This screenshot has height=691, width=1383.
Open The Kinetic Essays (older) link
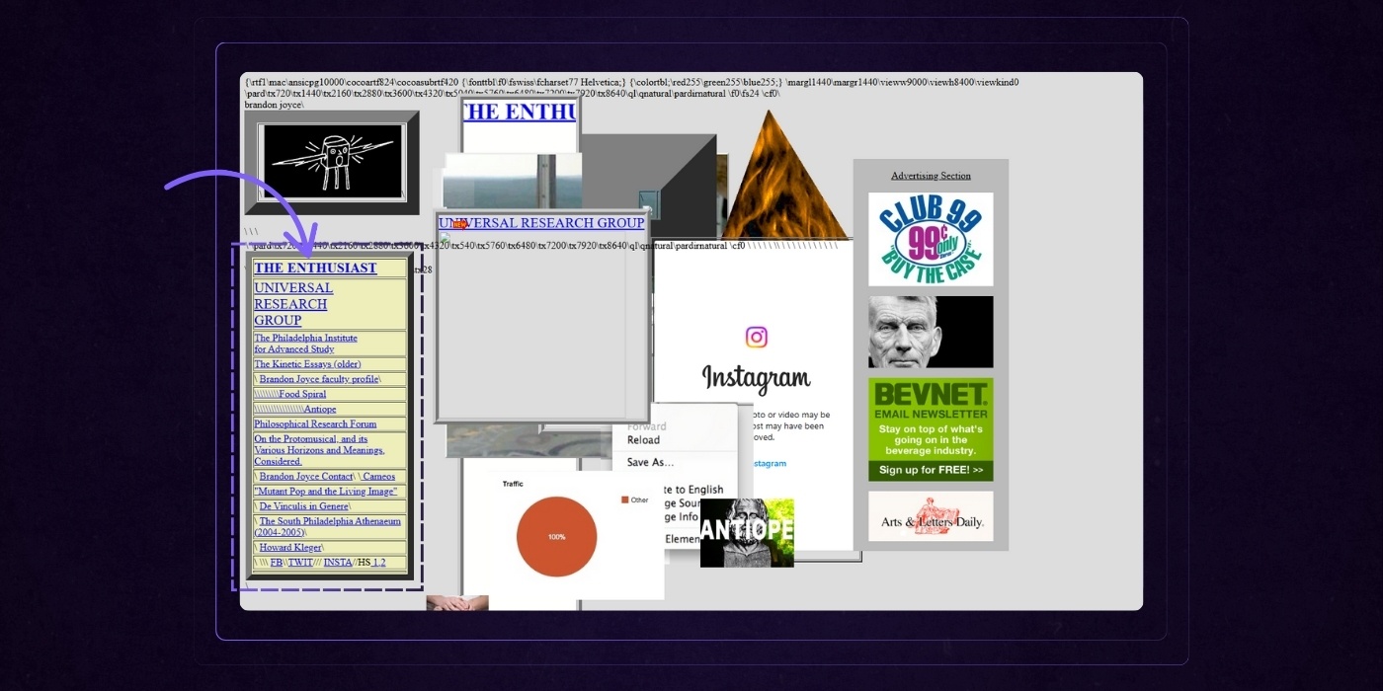point(307,364)
